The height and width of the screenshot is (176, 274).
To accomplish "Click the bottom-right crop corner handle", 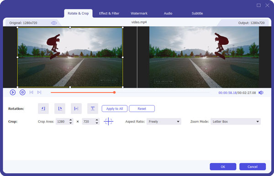I will coord(123,87).
